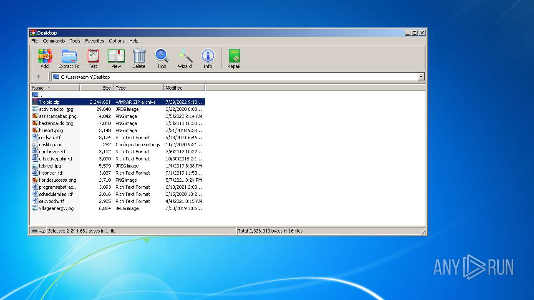Image resolution: width=534 pixels, height=300 pixels.
Task: Click the Find magnifier icon
Action: [162, 56]
